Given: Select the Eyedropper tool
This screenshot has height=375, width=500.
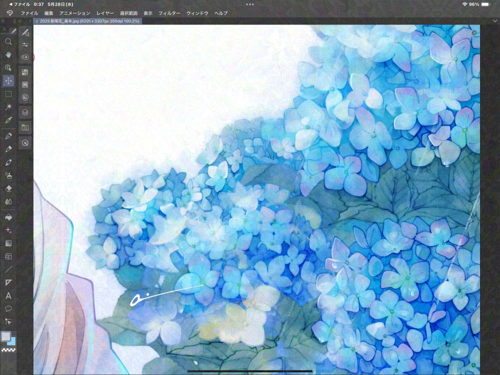Looking at the screenshot, I should point(8,120).
